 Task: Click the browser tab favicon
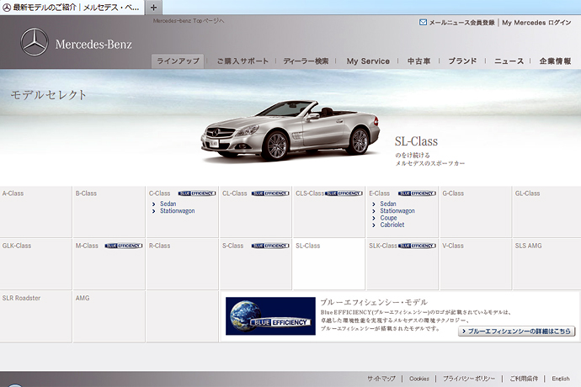click(7, 8)
